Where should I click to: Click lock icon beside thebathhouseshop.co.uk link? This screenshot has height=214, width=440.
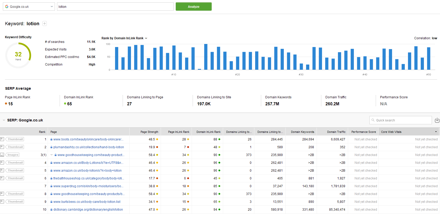(x=52, y=178)
